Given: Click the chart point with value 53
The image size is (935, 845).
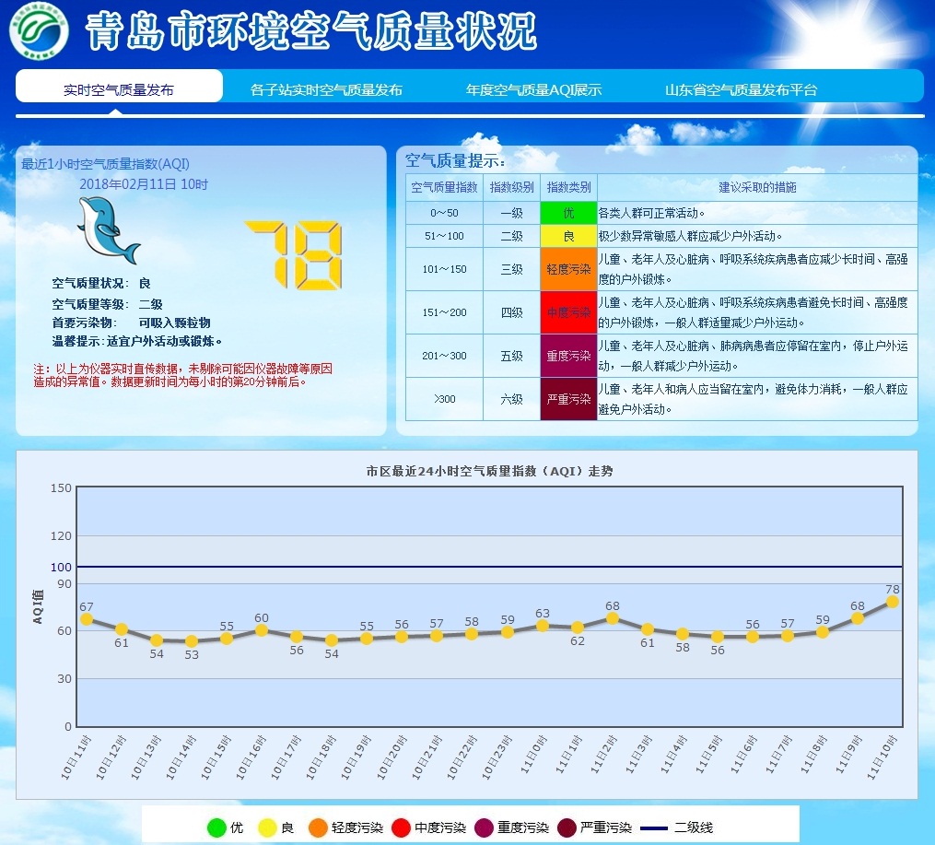Looking at the screenshot, I should pos(192,640).
